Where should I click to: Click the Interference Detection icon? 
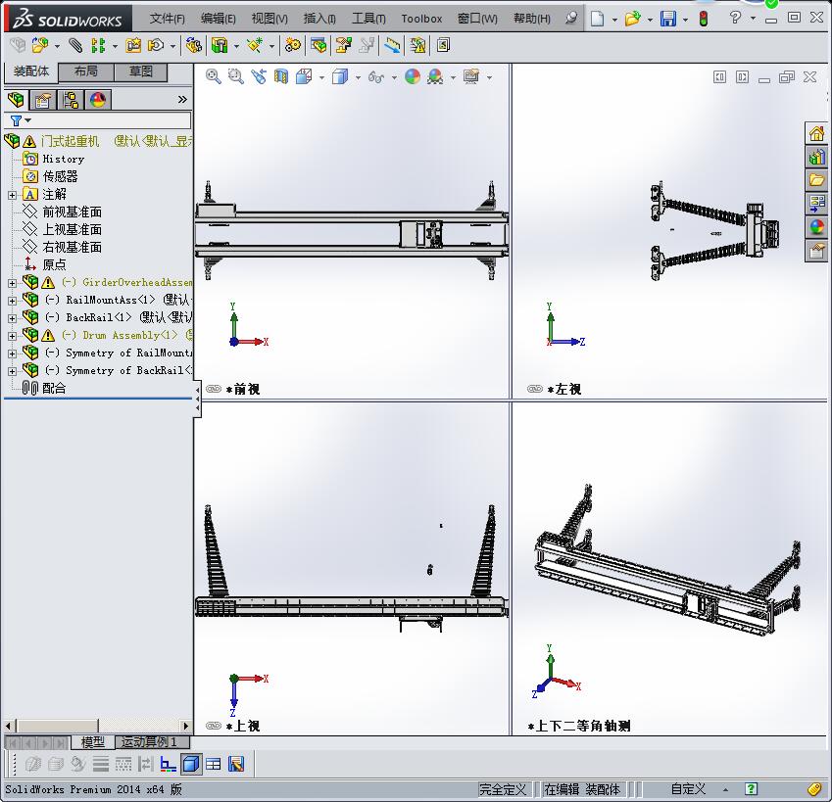(x=392, y=46)
